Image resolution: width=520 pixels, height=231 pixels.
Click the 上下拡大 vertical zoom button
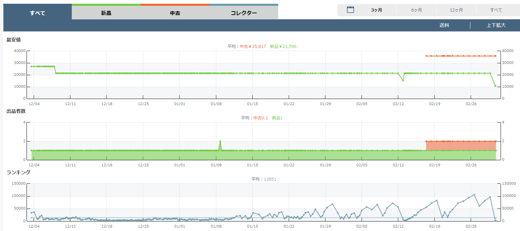coord(496,25)
